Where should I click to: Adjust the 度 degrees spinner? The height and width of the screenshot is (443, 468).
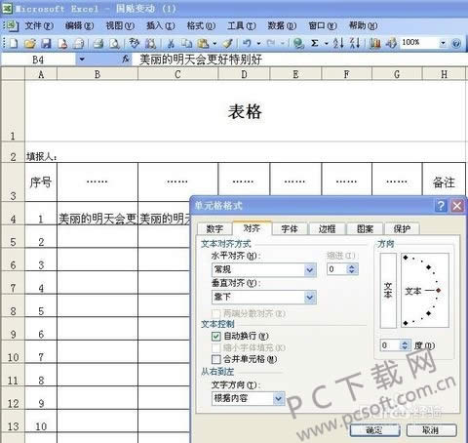tap(405, 345)
